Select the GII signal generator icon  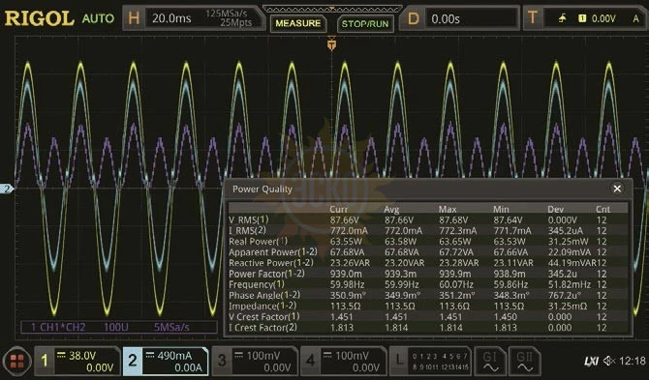click(525, 361)
